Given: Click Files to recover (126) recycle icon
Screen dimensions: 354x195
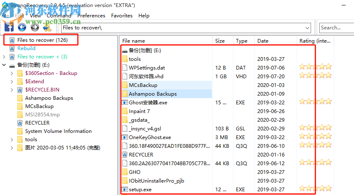Looking at the screenshot, I should coord(12,40).
